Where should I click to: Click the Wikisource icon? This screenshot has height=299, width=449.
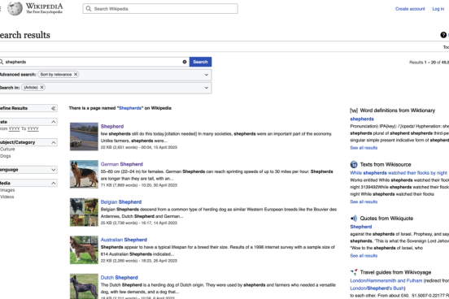click(x=354, y=164)
